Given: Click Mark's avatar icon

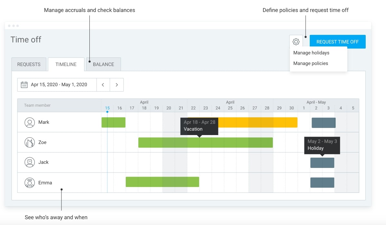Looking at the screenshot, I should click(x=30, y=122).
